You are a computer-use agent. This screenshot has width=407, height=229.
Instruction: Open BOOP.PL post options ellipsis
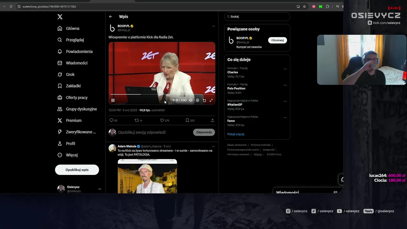click(213, 26)
